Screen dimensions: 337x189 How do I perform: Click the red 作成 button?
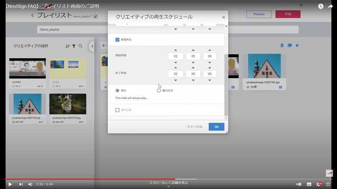click(288, 14)
